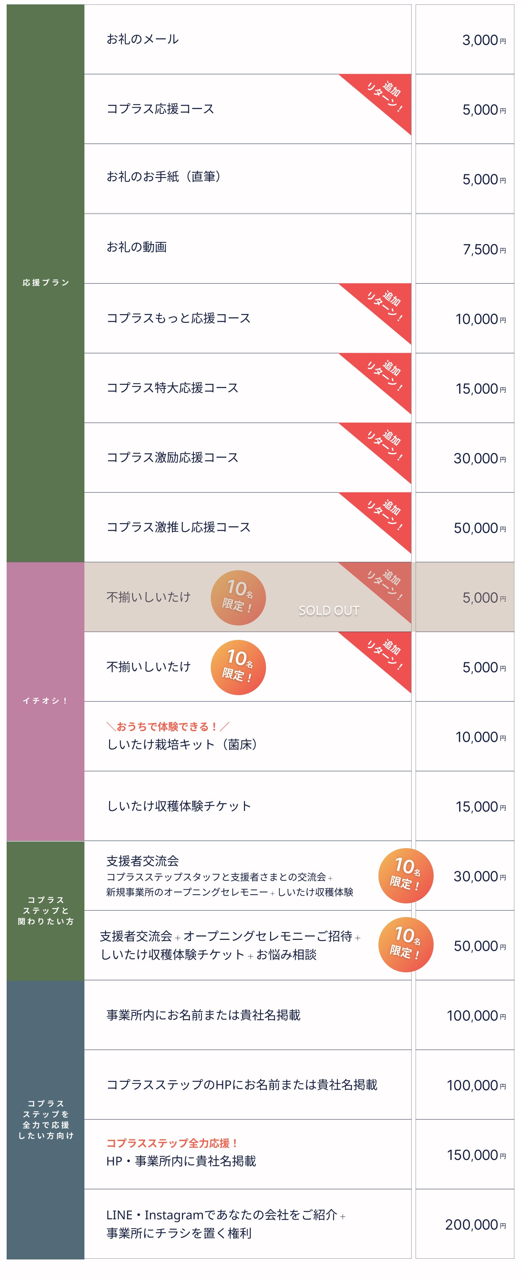
Task: Select the お礼のメール return
Action: (143, 39)
